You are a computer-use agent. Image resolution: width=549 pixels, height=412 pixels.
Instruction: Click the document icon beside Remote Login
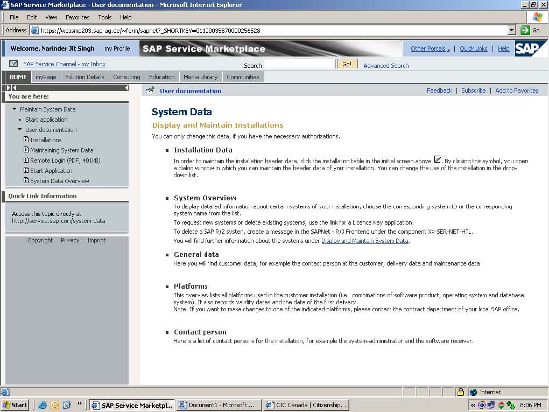26,160
